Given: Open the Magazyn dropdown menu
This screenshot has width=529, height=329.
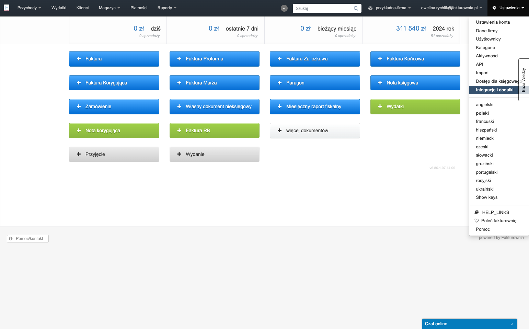Looking at the screenshot, I should pos(109,8).
